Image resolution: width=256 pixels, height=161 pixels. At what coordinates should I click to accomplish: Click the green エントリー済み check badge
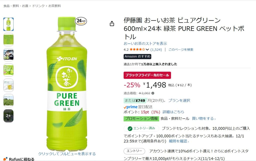pyautogui.click(x=141, y=129)
